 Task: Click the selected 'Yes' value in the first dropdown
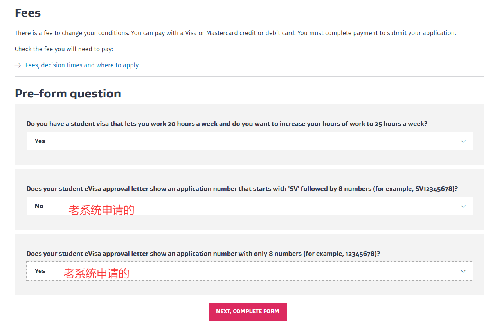tap(40, 141)
